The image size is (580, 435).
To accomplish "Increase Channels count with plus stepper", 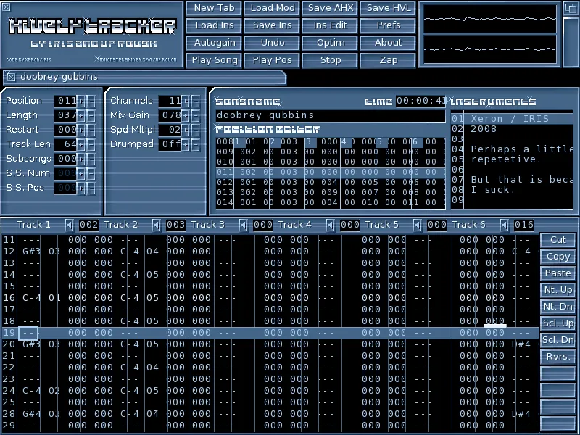I will pos(186,101).
